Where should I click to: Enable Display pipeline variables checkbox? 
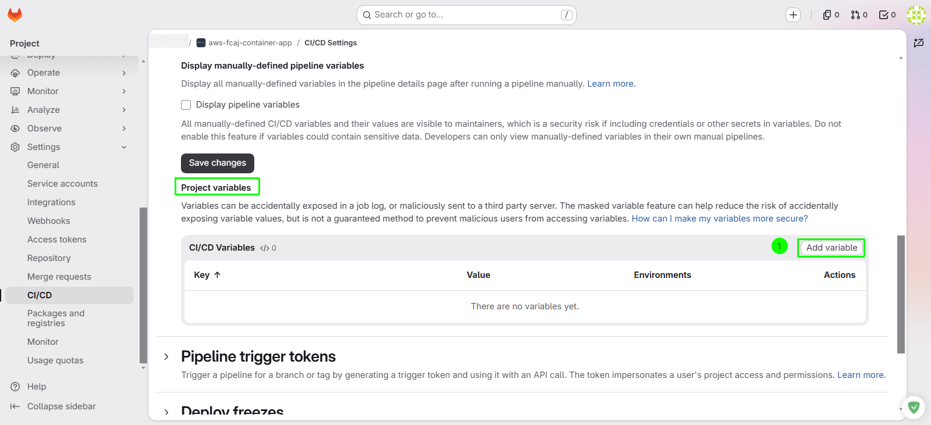tap(186, 105)
